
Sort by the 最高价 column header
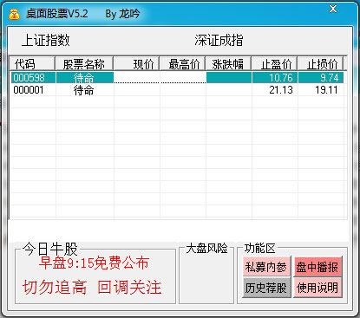182,64
